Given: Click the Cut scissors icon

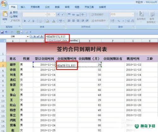Looking at the screenshot, I should pos(11,12).
